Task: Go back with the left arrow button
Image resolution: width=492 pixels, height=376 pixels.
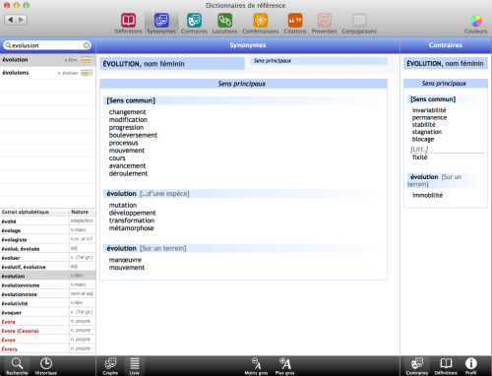Action: [11, 20]
